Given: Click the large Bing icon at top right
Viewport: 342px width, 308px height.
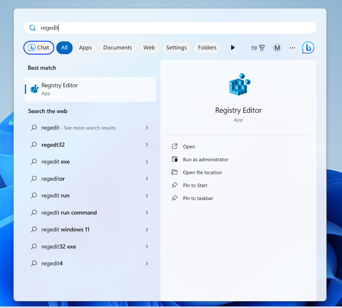Looking at the screenshot, I should coord(308,48).
